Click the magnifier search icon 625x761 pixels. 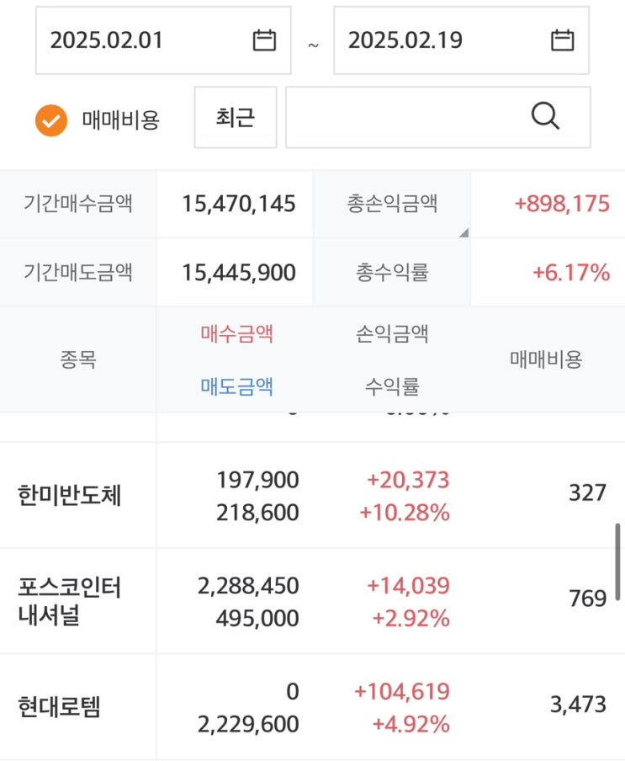point(545,117)
